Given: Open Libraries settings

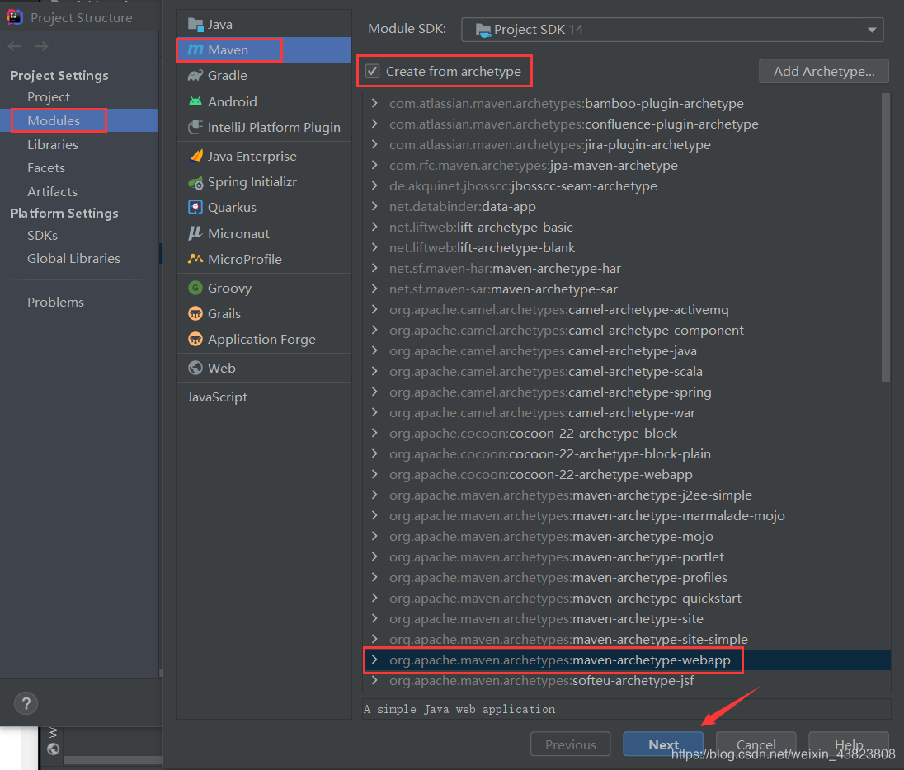Looking at the screenshot, I should coord(53,144).
